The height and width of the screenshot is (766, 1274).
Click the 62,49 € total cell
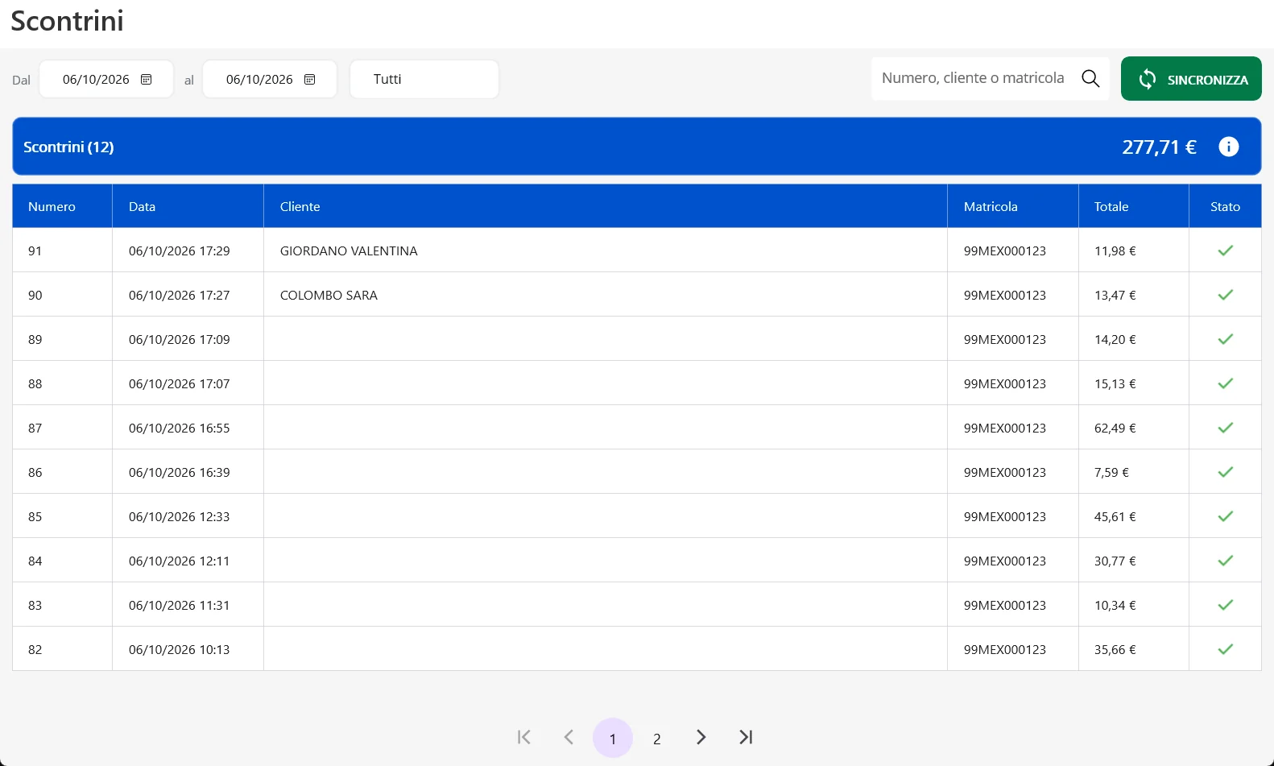tap(1134, 428)
